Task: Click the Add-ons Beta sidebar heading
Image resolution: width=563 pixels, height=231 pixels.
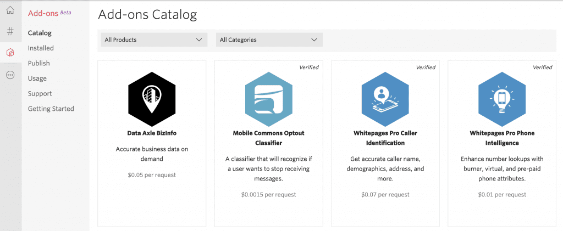Action: [x=49, y=13]
